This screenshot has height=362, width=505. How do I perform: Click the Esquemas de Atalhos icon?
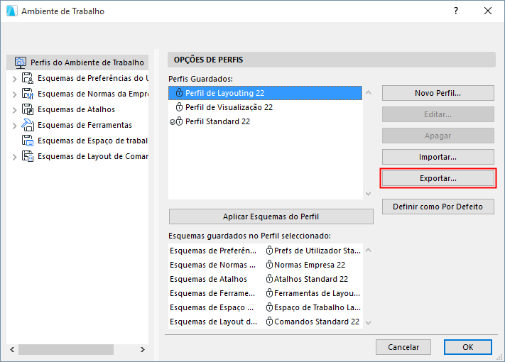pos(28,109)
